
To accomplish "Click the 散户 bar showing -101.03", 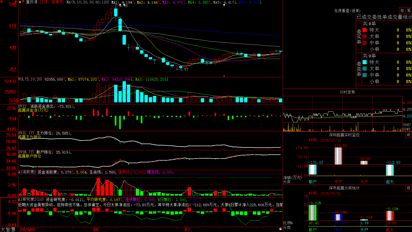I will pyautogui.click(x=313, y=170).
